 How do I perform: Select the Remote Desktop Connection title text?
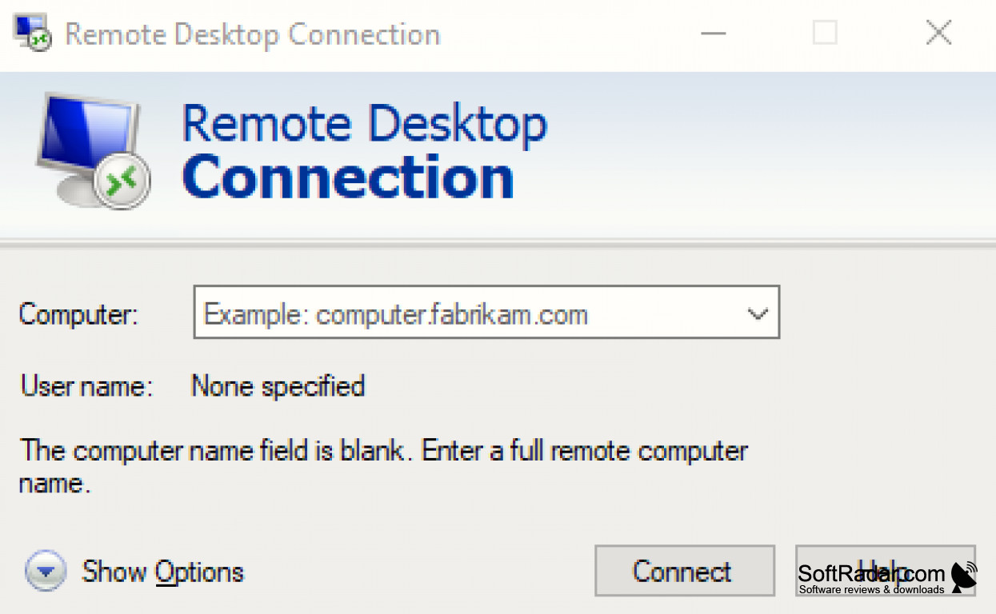[x=252, y=34]
